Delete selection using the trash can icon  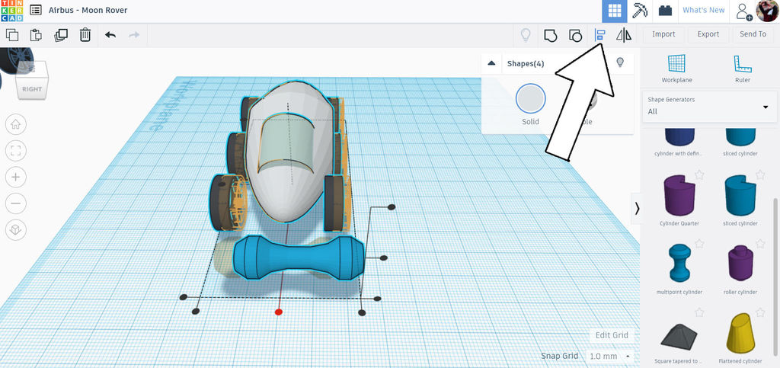tap(85, 35)
